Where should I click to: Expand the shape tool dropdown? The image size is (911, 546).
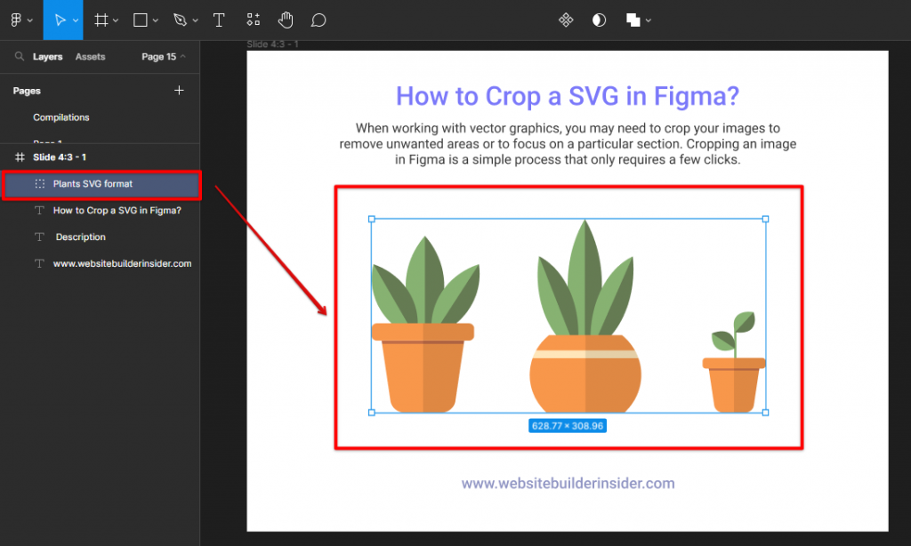click(x=154, y=20)
